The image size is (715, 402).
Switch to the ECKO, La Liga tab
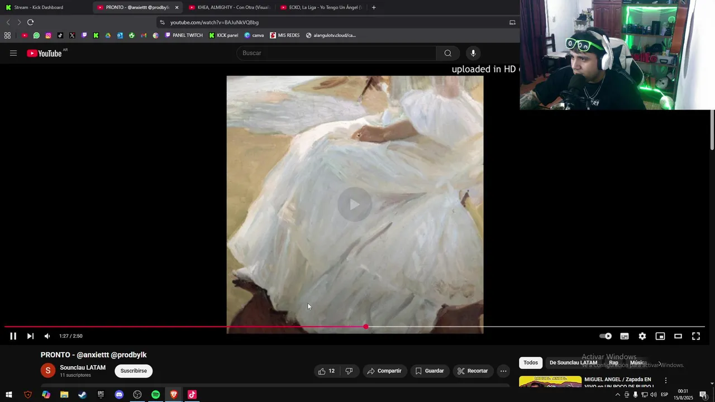tap(321, 7)
